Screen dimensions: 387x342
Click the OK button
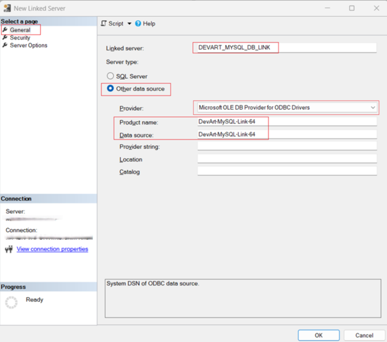tap(319, 335)
